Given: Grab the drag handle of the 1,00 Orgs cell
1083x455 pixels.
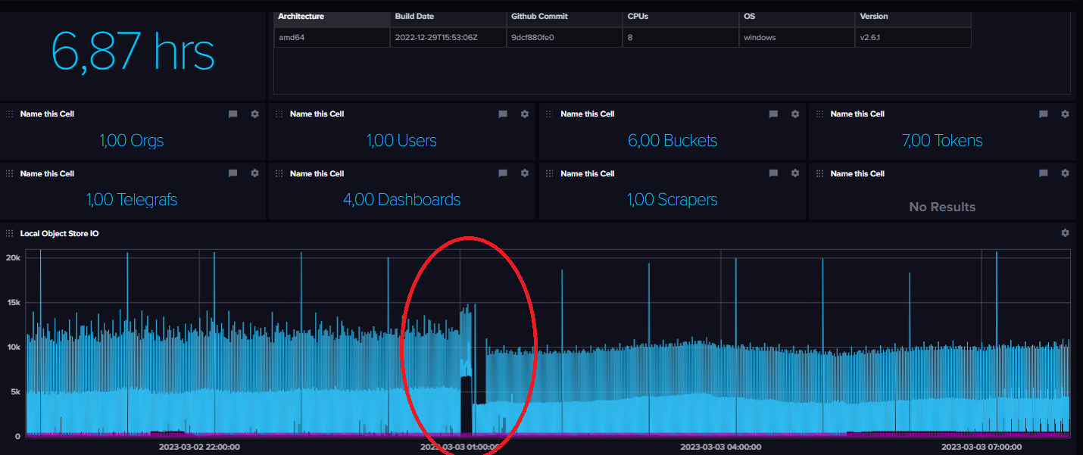Looking at the screenshot, I should [x=11, y=114].
